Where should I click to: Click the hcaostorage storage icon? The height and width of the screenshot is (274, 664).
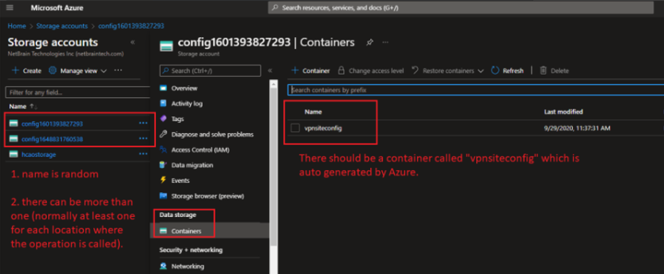[14, 154]
